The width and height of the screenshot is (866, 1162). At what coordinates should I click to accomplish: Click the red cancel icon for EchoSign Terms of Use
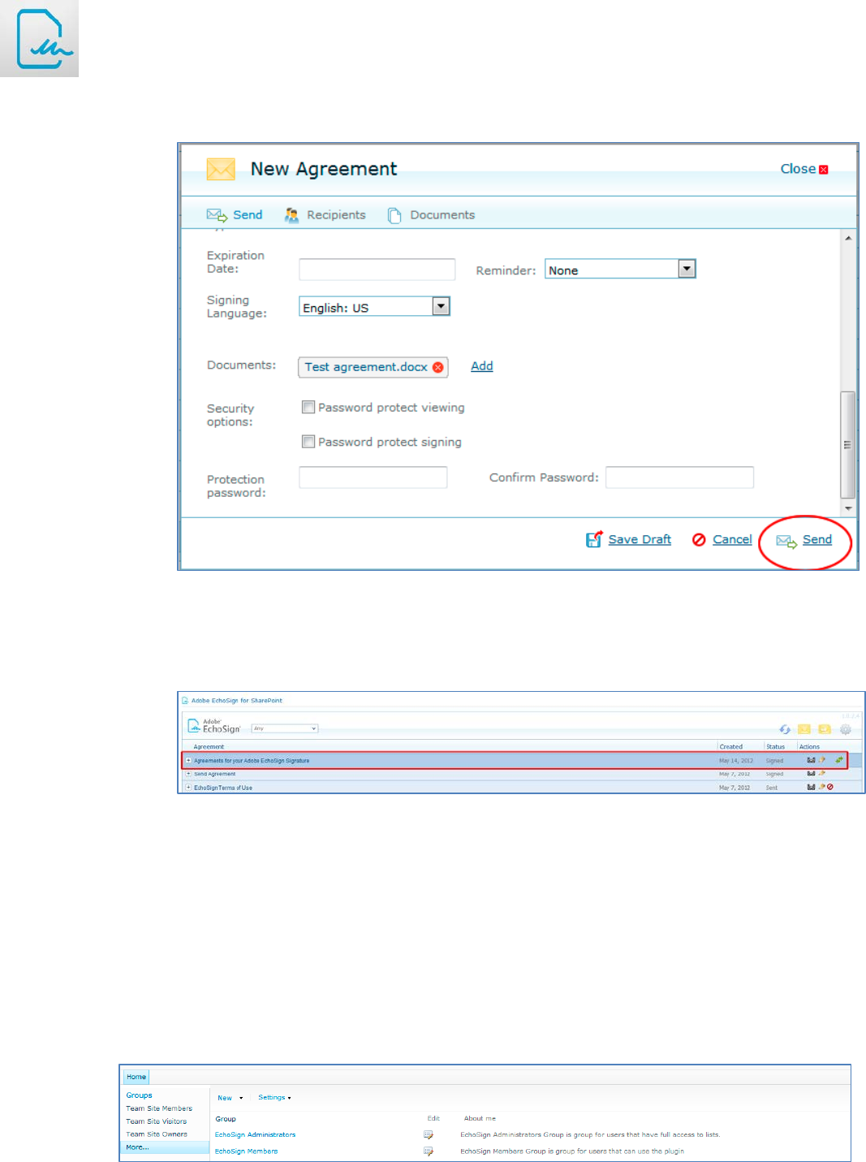(x=830, y=787)
